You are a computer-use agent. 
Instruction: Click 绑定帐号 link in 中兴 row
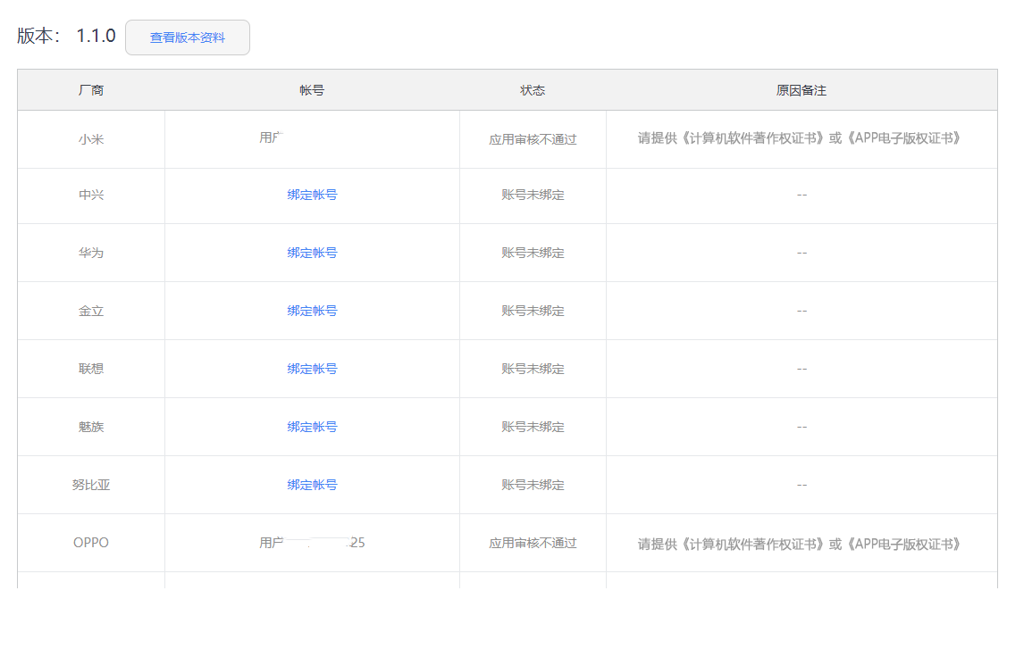tap(312, 195)
